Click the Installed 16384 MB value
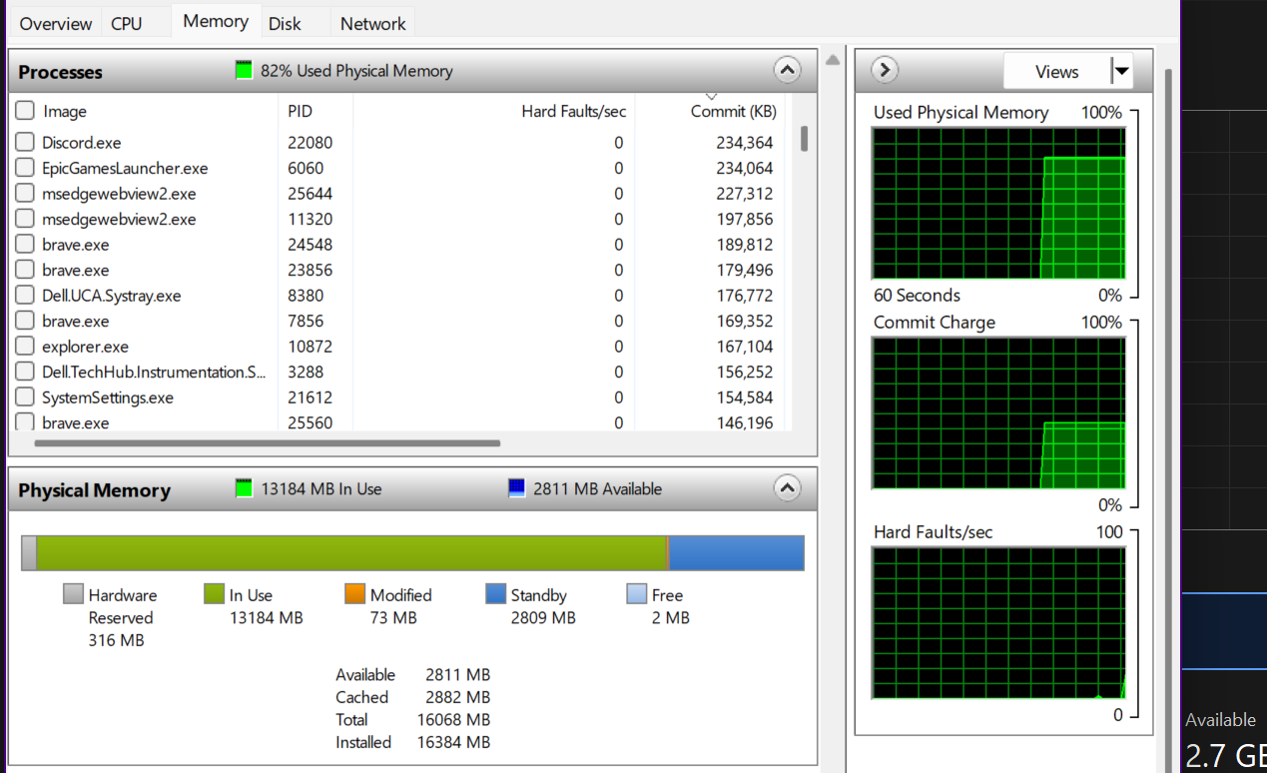Image resolution: width=1267 pixels, height=773 pixels. (453, 742)
